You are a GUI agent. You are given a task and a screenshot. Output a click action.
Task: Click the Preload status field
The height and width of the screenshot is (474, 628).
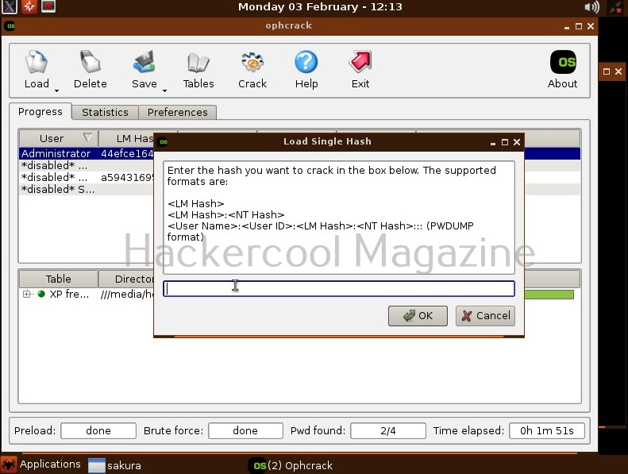point(98,430)
